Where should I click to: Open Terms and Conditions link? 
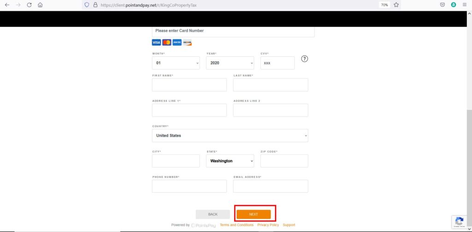click(236, 225)
